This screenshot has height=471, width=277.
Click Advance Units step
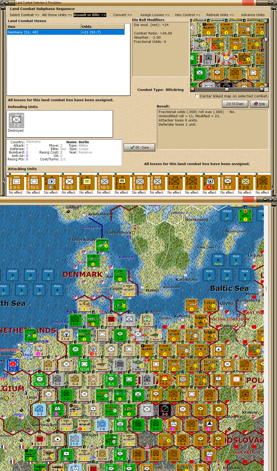pyautogui.click(x=253, y=15)
